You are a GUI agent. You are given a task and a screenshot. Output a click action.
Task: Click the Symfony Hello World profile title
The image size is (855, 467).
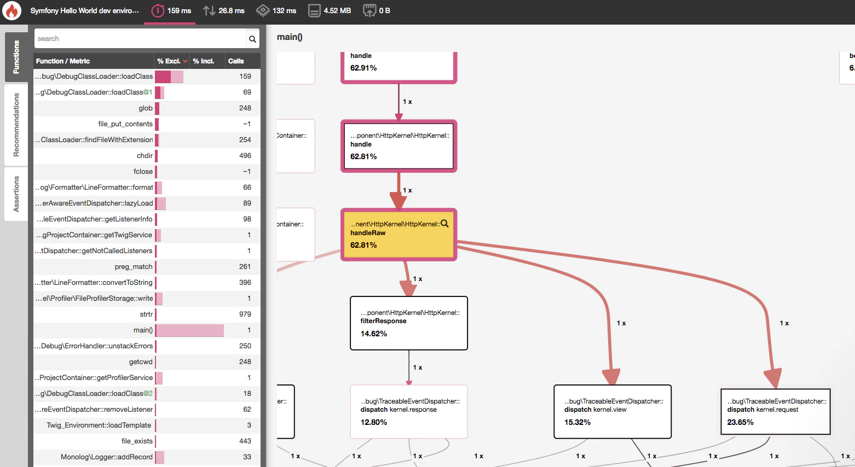84,11
